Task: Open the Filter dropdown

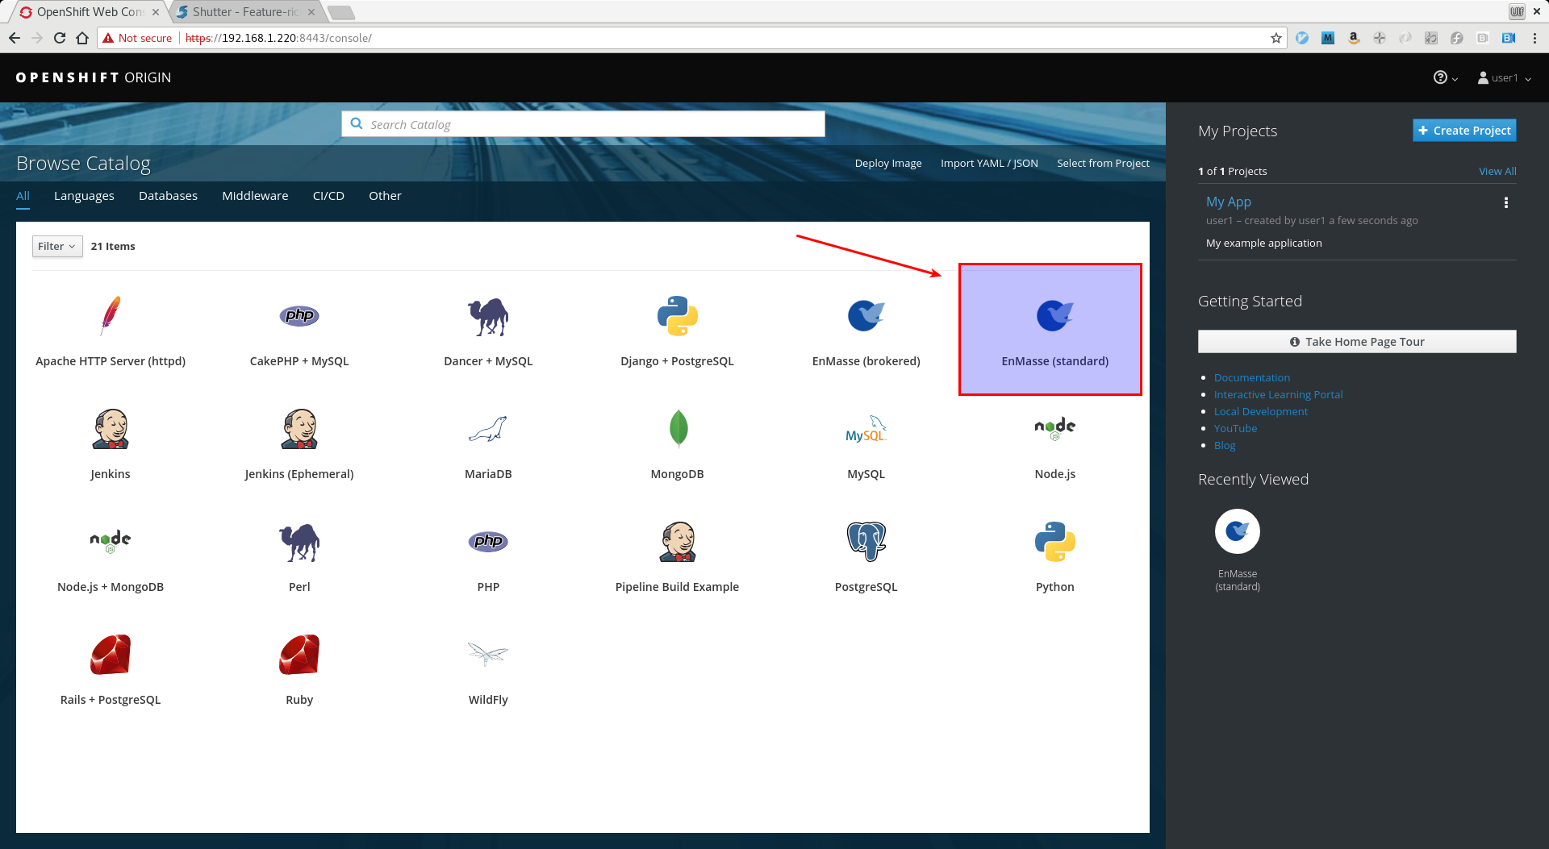Action: click(57, 246)
